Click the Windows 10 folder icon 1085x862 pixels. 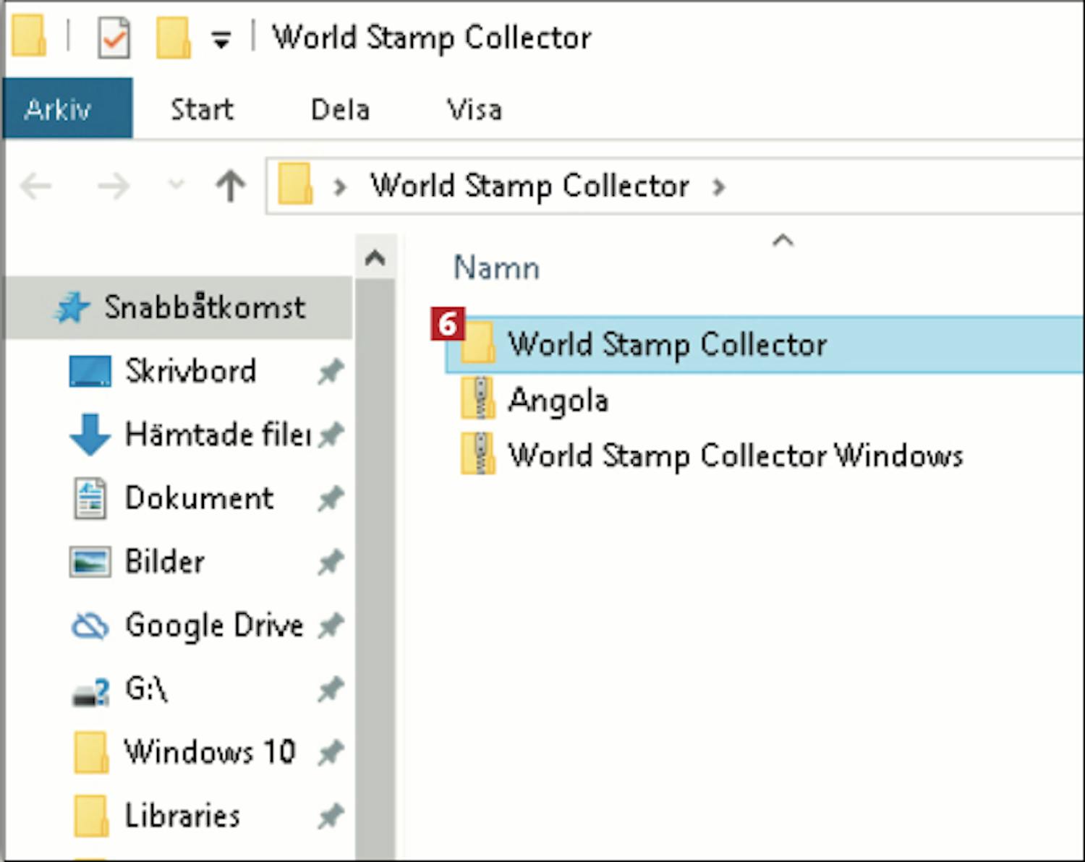point(90,752)
